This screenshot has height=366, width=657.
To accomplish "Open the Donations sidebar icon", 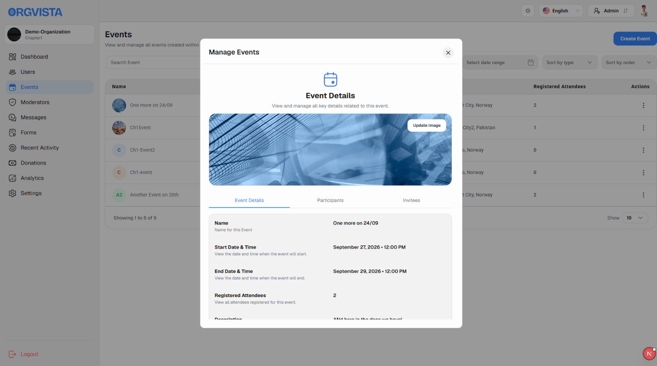I will (x=12, y=163).
